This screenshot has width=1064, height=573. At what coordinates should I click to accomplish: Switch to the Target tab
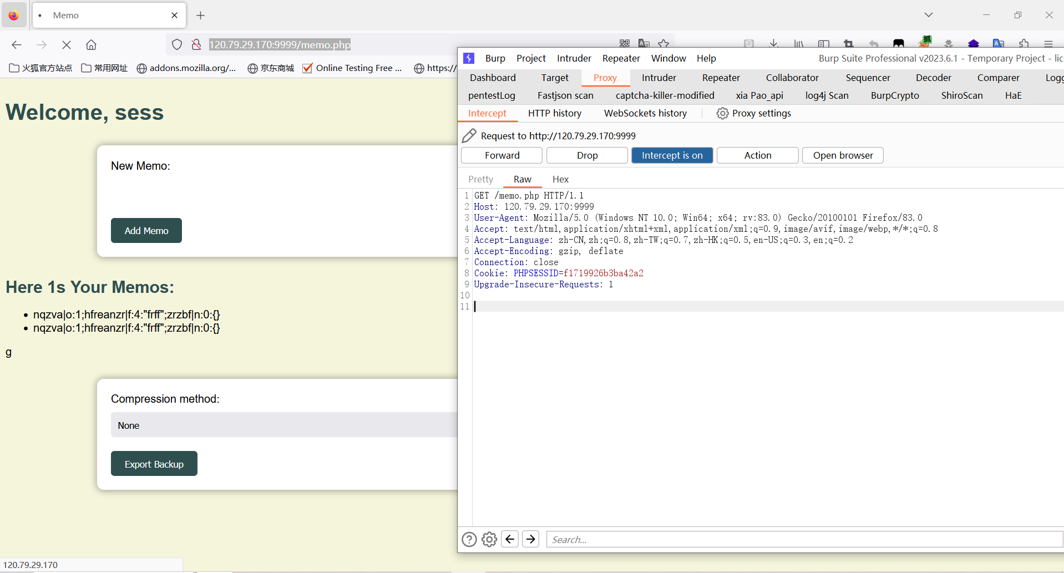point(555,78)
